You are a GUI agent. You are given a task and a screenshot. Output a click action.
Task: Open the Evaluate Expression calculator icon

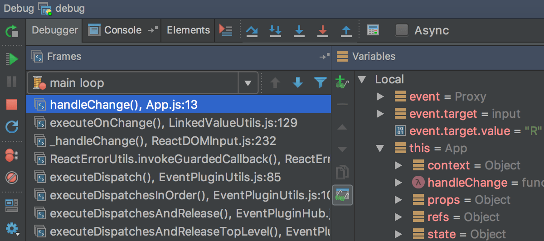tap(373, 30)
